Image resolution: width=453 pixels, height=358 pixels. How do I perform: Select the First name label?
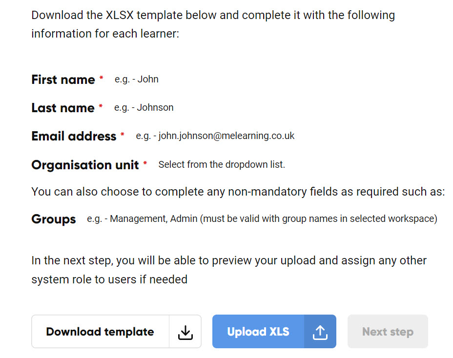pyautogui.click(x=63, y=80)
